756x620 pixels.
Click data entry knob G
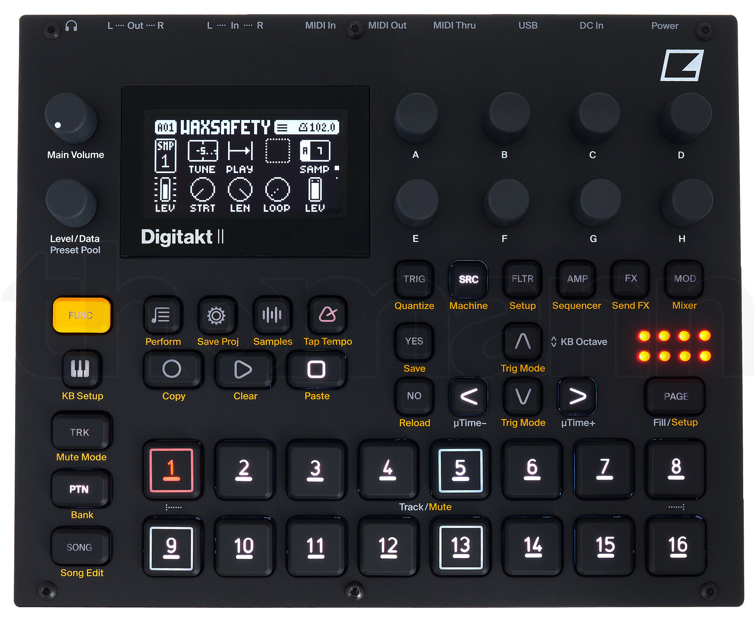click(596, 203)
